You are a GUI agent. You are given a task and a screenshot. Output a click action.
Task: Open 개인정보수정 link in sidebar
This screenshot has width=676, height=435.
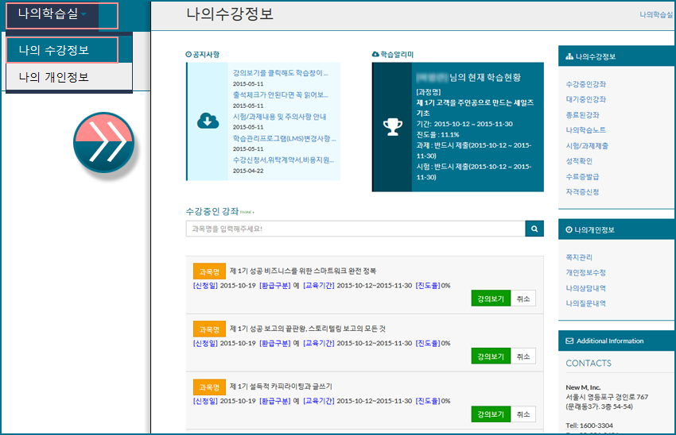coord(585,272)
